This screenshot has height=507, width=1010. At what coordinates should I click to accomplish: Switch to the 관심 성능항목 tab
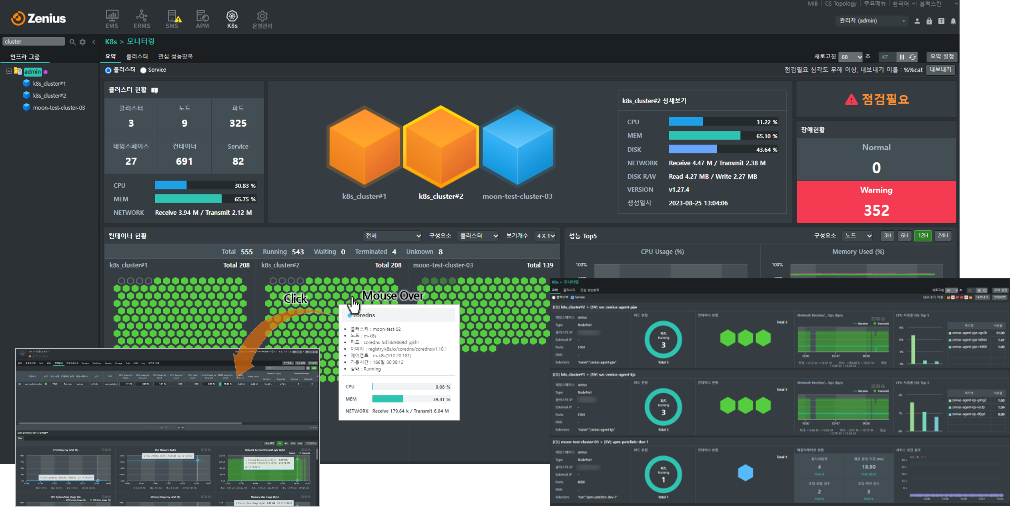coord(175,56)
